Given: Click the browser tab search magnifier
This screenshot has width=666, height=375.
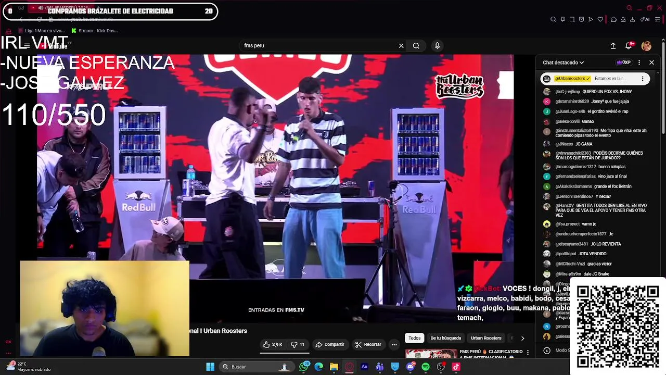Looking at the screenshot, I should [x=629, y=8].
